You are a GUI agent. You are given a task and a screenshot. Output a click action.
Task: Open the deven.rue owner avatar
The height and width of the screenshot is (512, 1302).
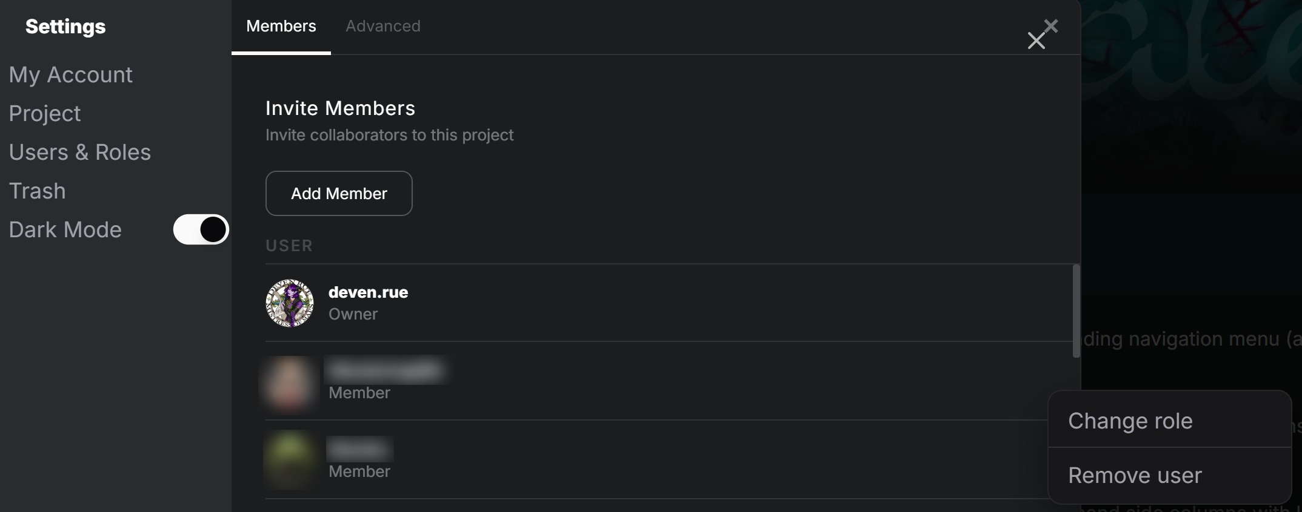pos(290,303)
